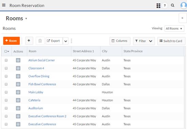Click the Room Reservation app title

tap(27, 5)
